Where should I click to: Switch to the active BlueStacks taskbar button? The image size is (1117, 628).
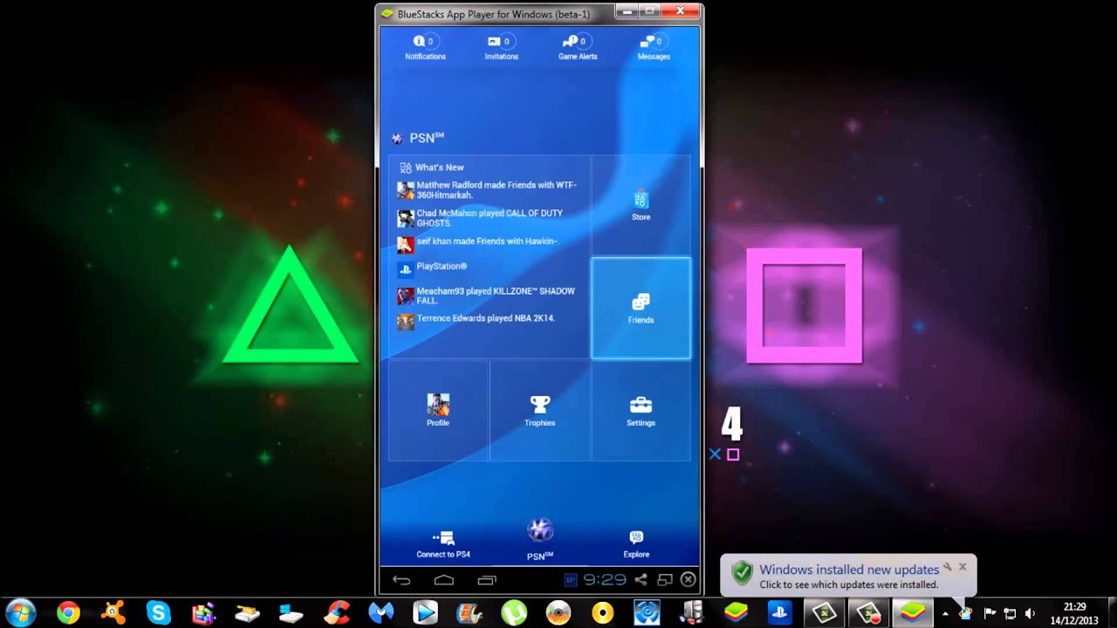912,613
